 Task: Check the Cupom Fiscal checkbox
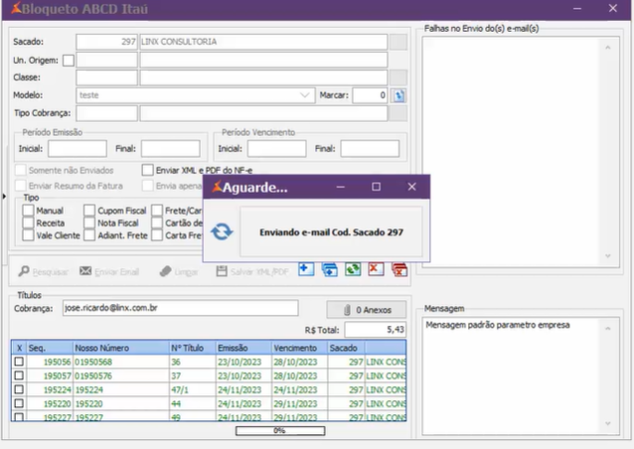89,211
